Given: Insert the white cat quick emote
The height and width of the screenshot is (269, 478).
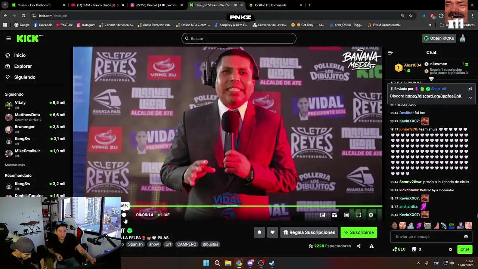Looking at the screenshot, I should pyautogui.click(x=427, y=225).
